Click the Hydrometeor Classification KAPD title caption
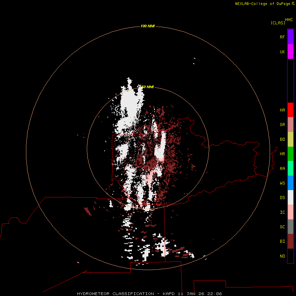Screen dimensions: 296x296 pos(149,294)
